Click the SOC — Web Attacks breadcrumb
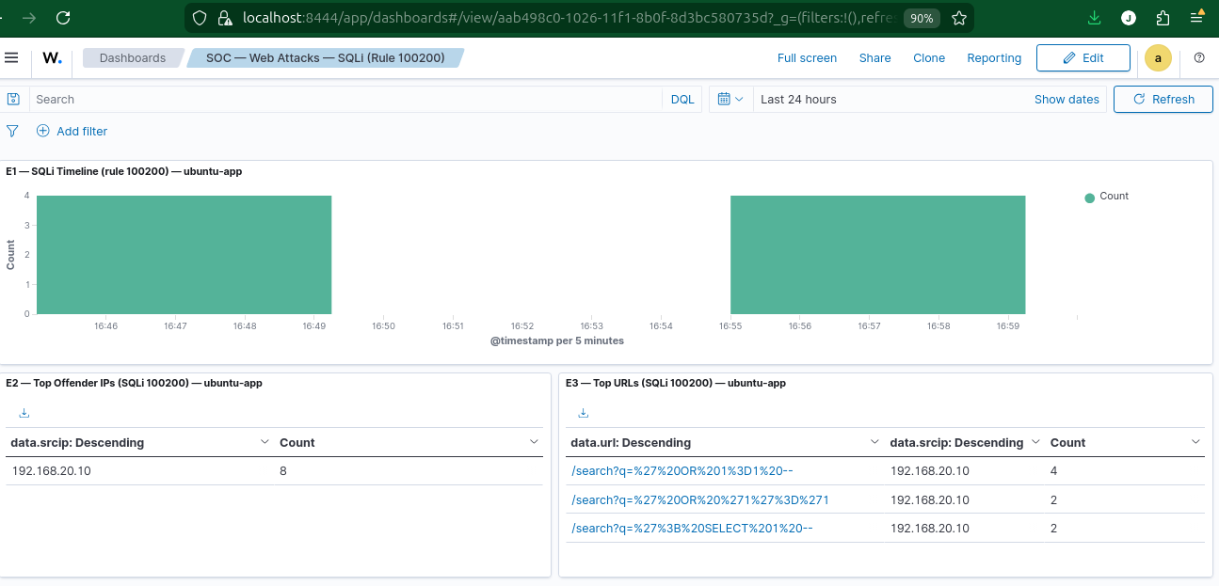This screenshot has width=1219, height=586. (x=326, y=57)
